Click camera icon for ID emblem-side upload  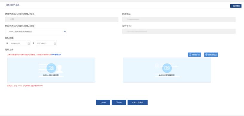click(167, 68)
